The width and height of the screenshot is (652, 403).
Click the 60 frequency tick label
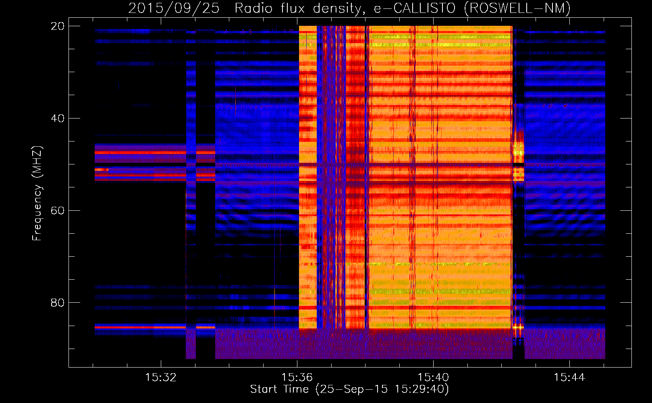coord(58,211)
